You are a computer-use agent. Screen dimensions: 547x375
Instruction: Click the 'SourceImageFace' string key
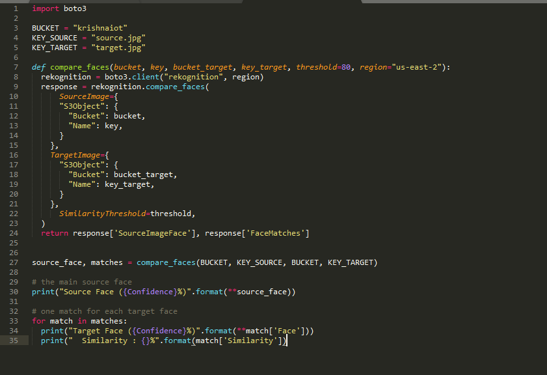coord(152,233)
